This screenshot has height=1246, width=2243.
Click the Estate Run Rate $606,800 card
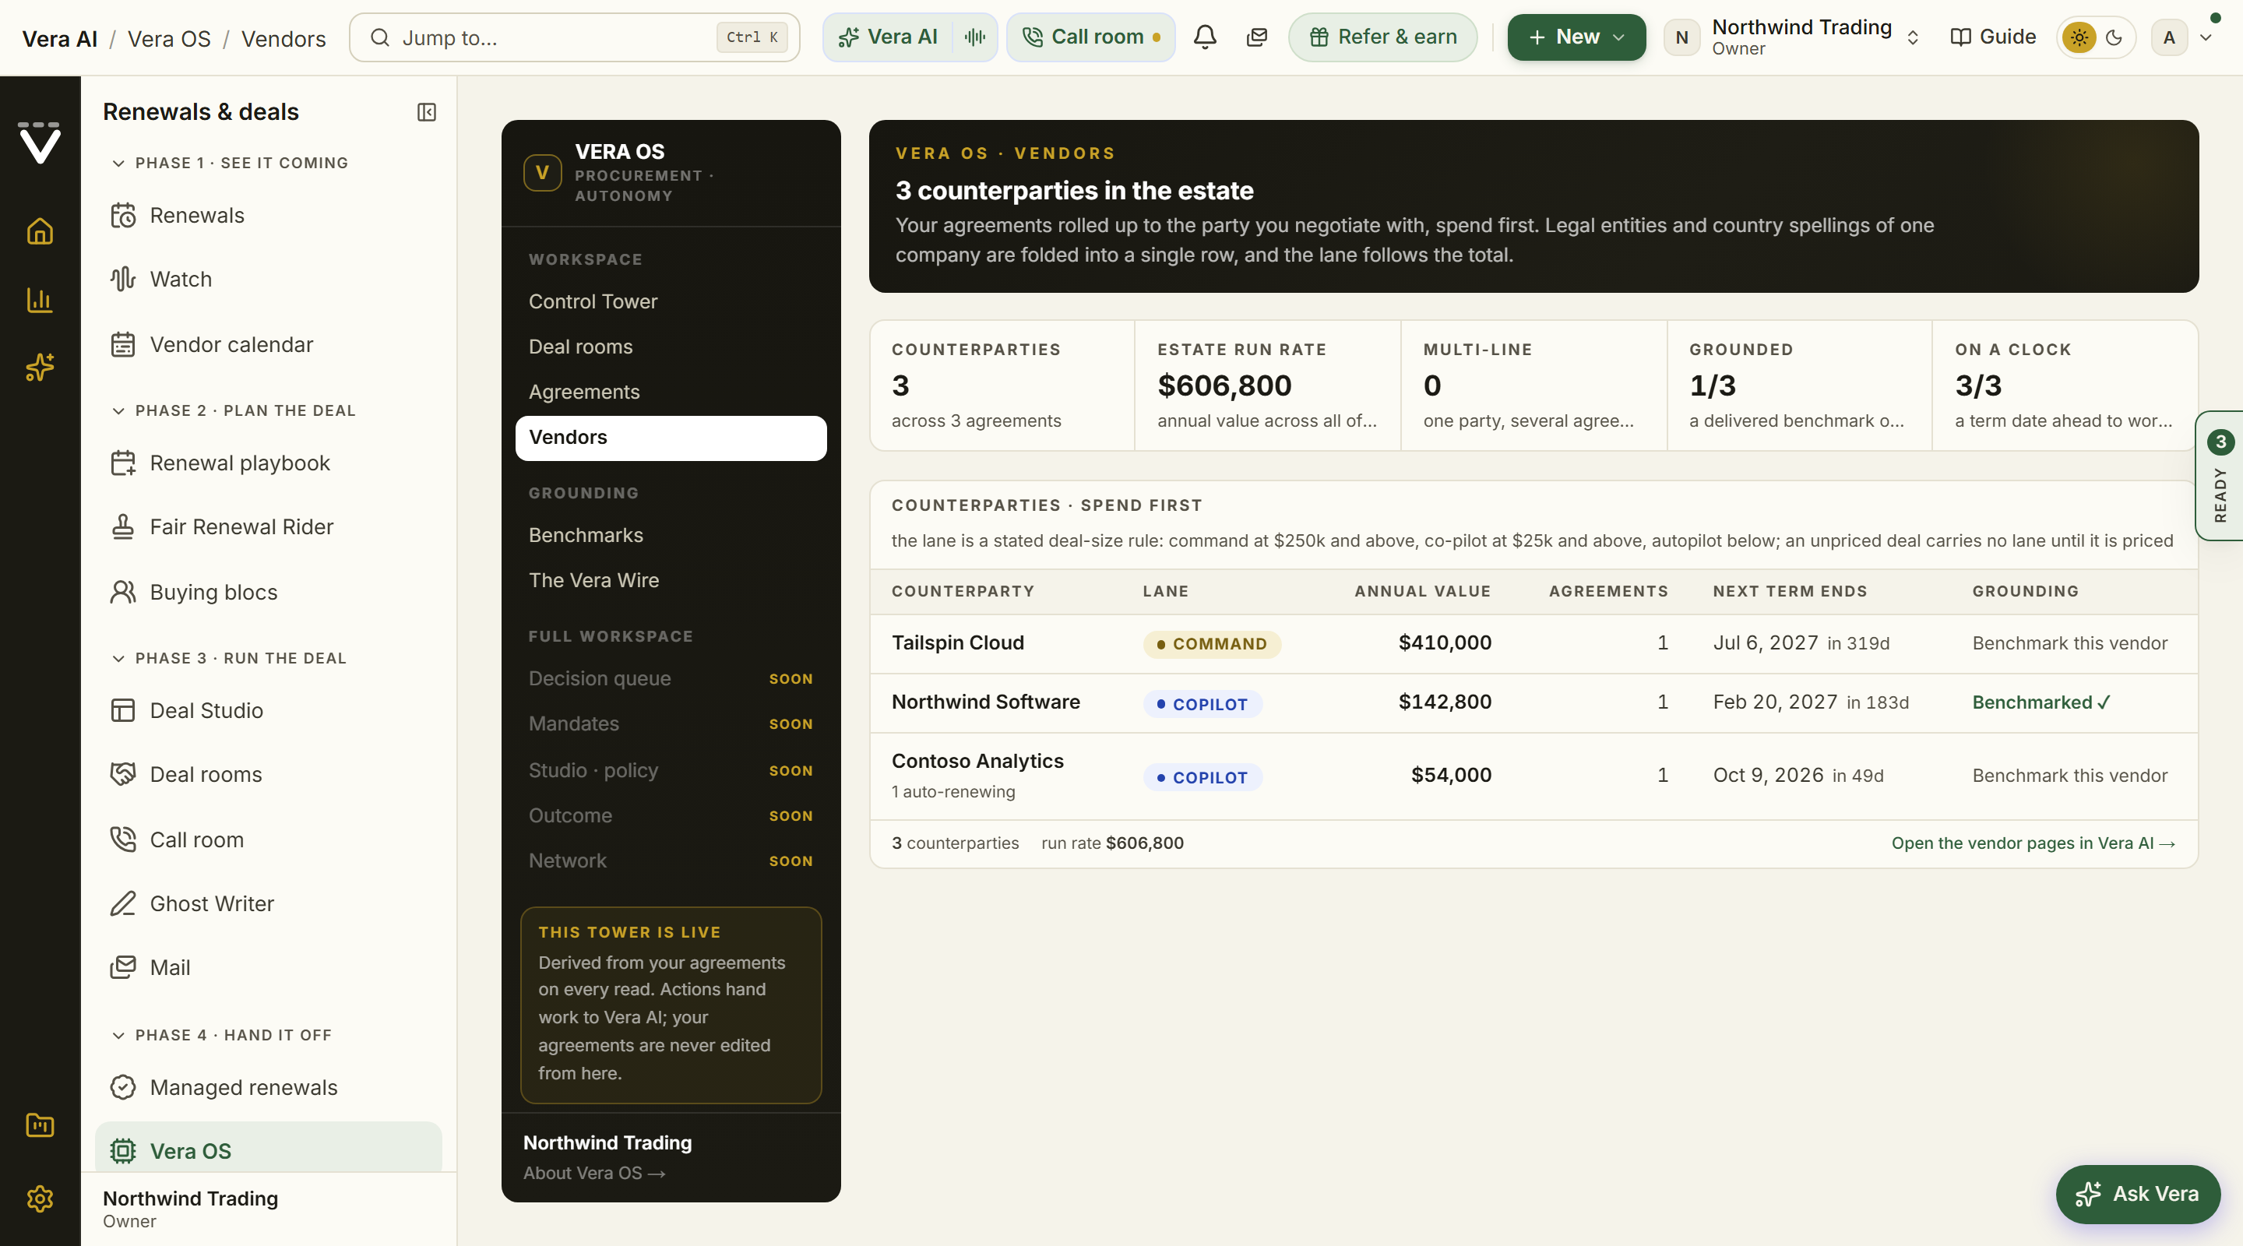[1268, 385]
